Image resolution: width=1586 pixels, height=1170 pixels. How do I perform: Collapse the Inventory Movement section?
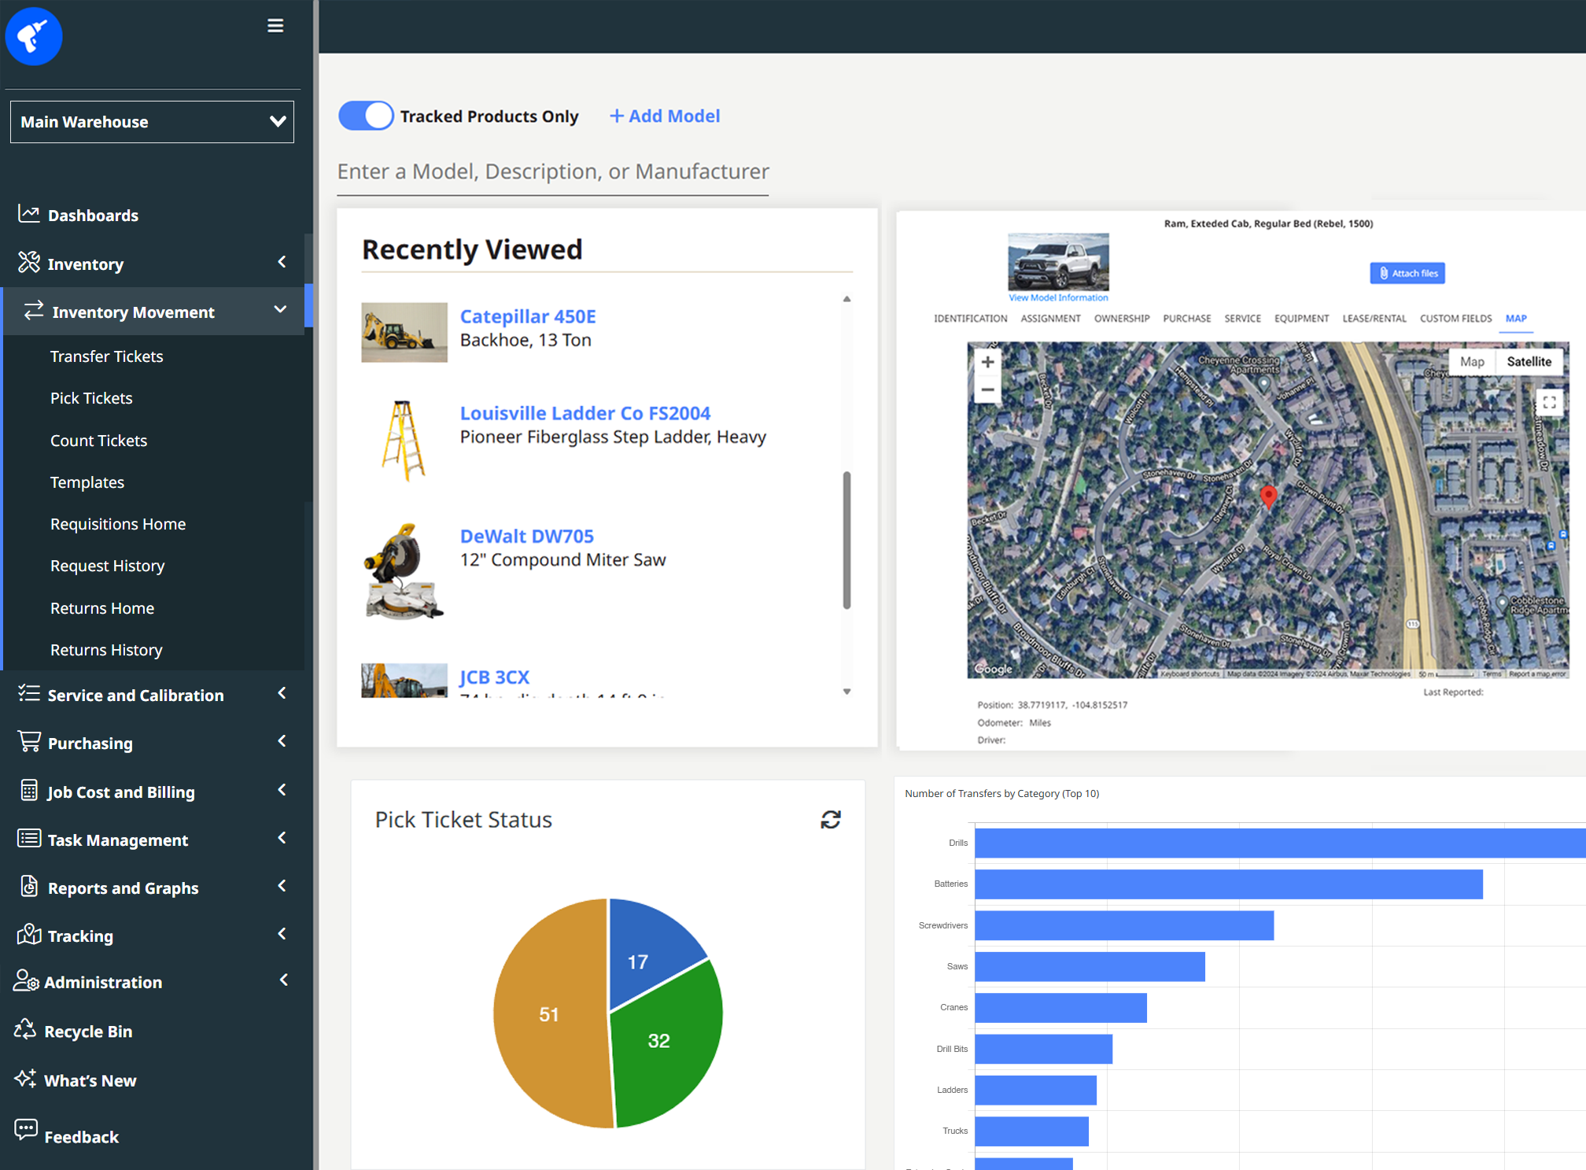(280, 310)
